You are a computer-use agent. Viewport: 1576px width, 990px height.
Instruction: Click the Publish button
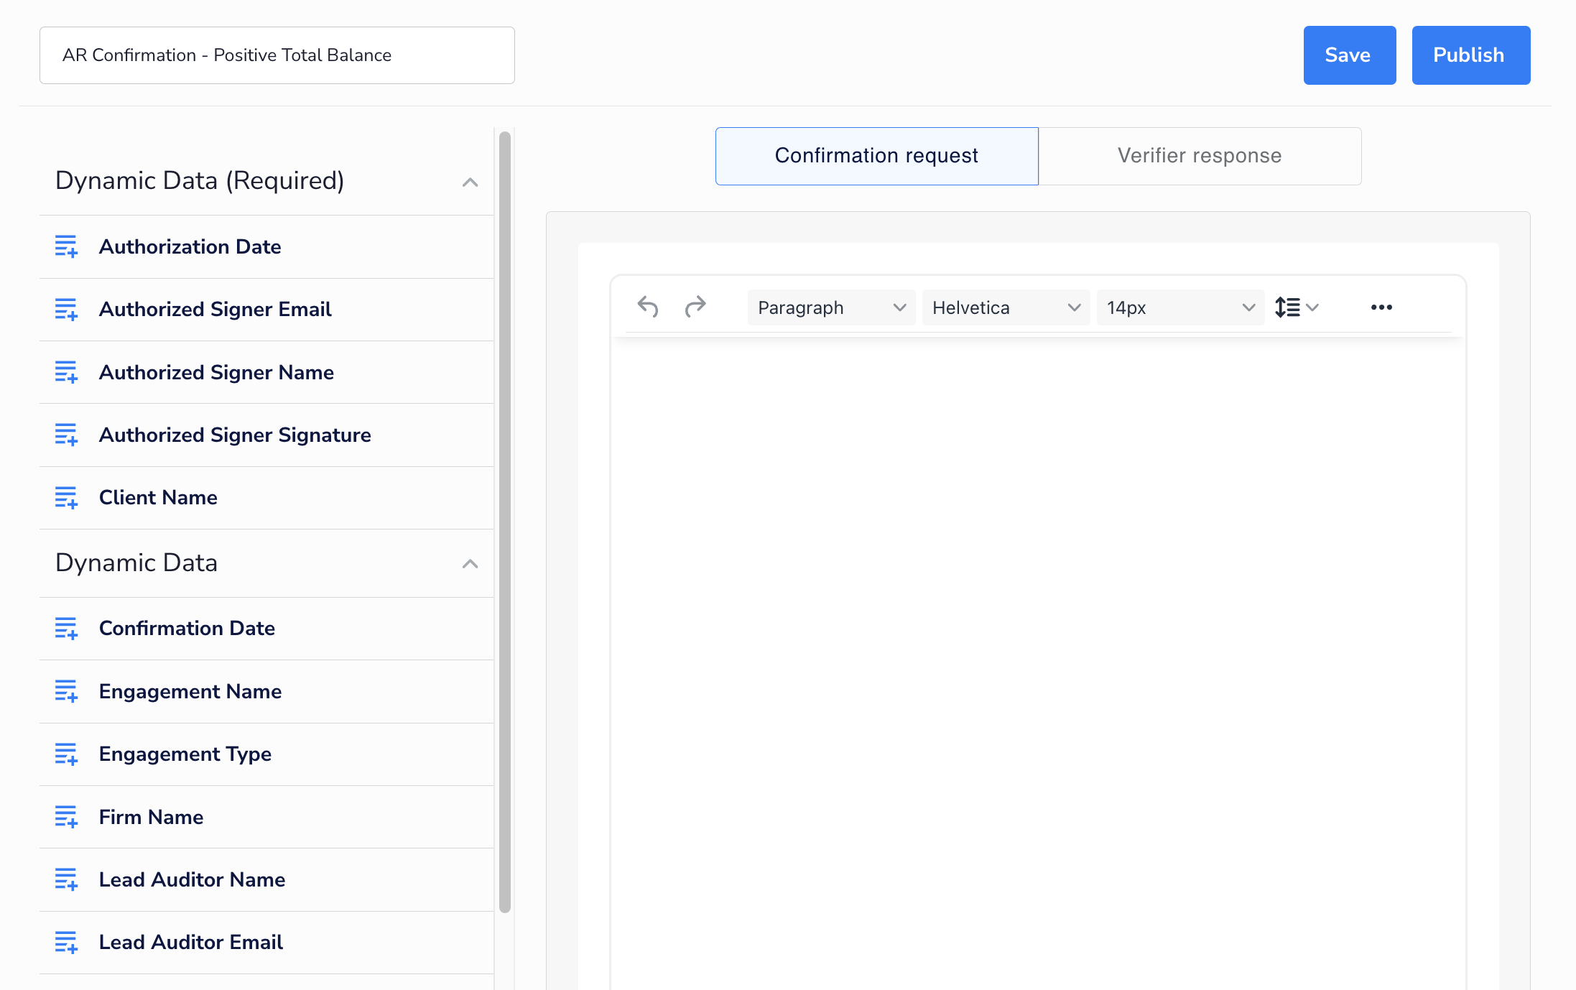(x=1470, y=55)
